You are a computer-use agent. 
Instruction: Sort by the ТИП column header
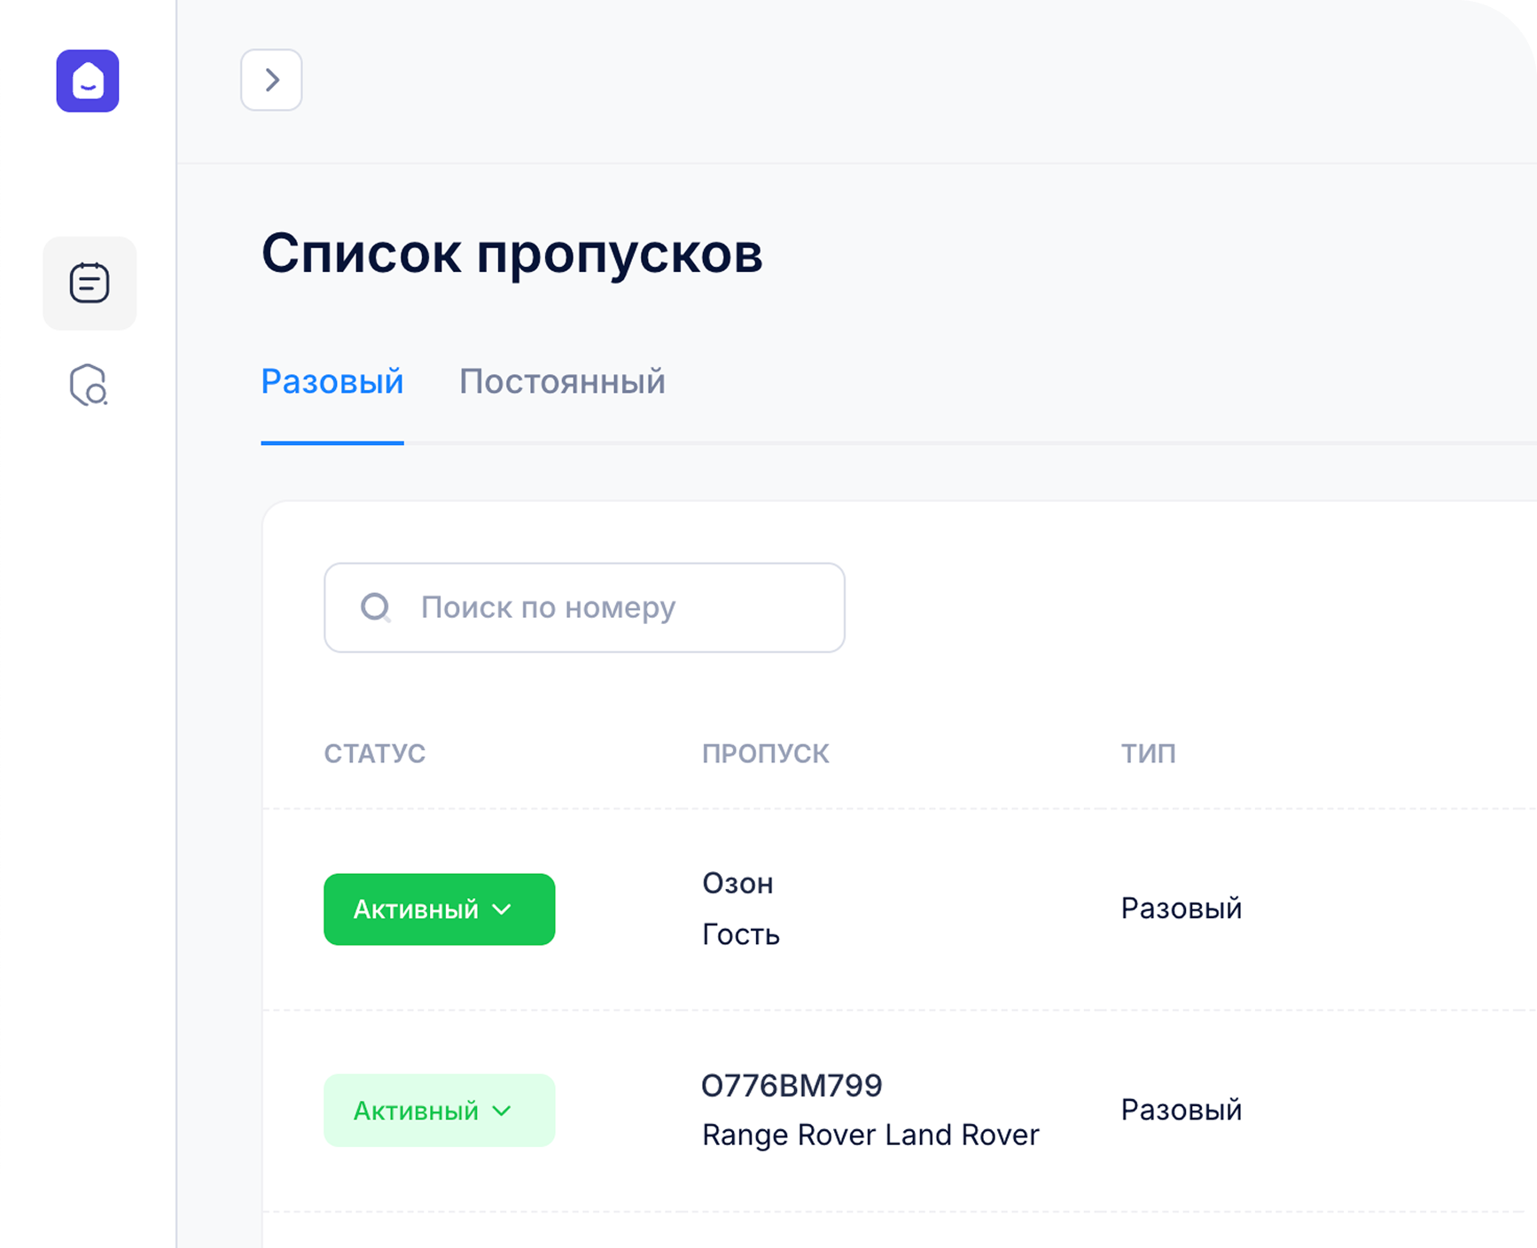pyautogui.click(x=1148, y=753)
